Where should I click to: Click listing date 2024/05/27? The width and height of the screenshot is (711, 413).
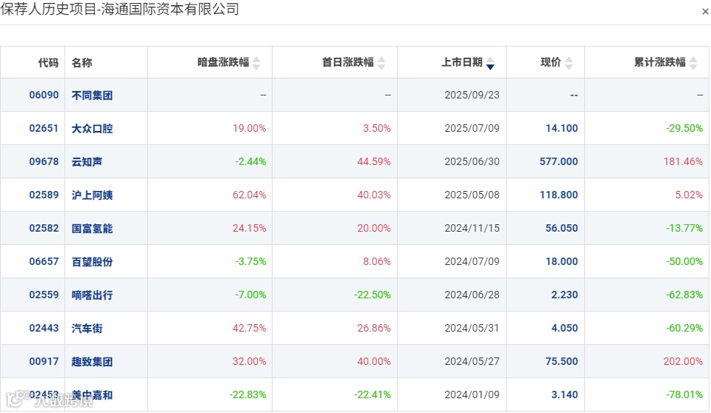click(x=472, y=361)
